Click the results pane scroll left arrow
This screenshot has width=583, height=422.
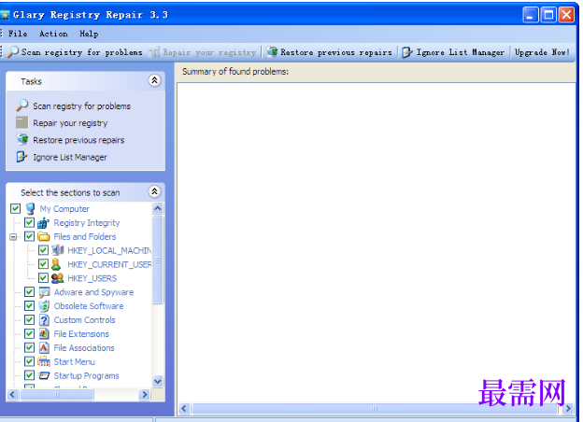(184, 409)
